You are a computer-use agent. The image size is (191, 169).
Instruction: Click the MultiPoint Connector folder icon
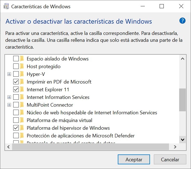tap(22, 105)
